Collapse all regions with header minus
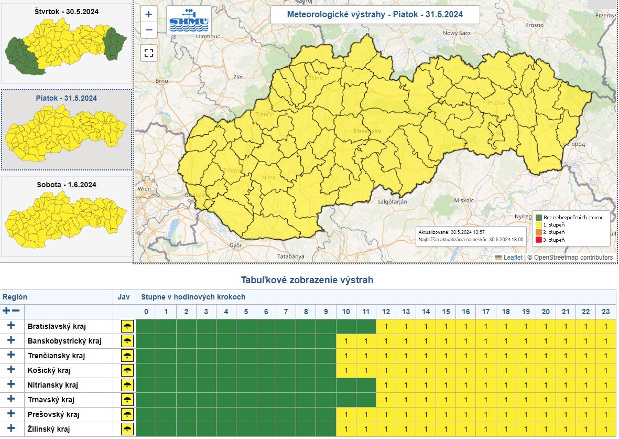The height and width of the screenshot is (439, 619). [x=16, y=311]
